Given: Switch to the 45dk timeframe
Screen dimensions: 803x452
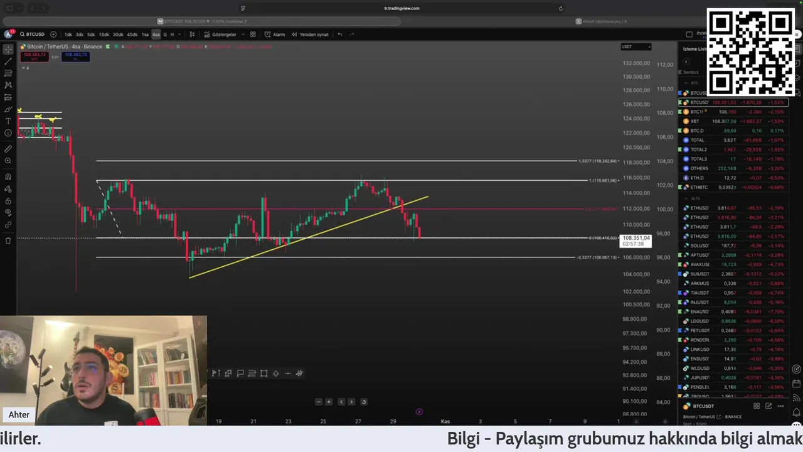Looking at the screenshot, I should pos(132,35).
